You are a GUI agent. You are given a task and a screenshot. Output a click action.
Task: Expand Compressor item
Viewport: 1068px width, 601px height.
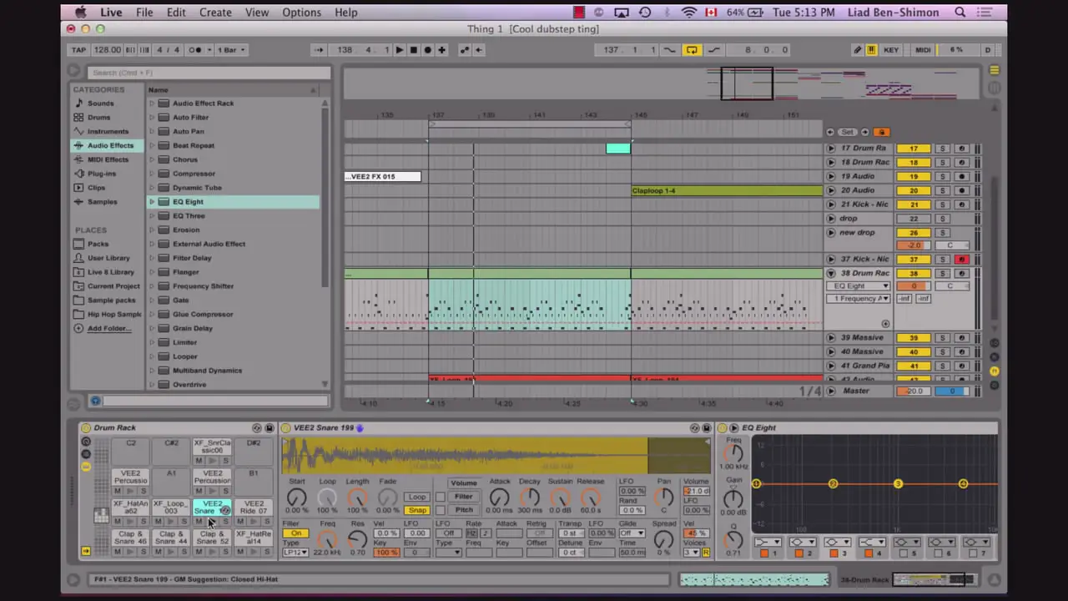(x=152, y=174)
